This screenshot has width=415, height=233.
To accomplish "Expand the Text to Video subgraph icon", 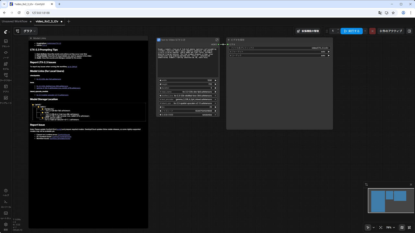I will click(217, 40).
